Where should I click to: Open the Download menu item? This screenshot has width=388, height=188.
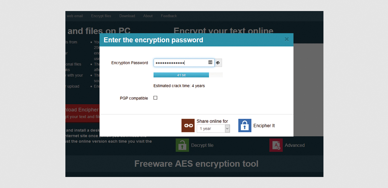coord(127,16)
